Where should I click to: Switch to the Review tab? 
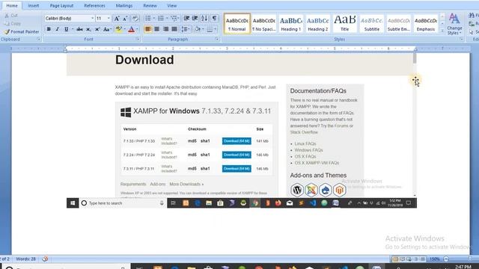click(x=150, y=5)
